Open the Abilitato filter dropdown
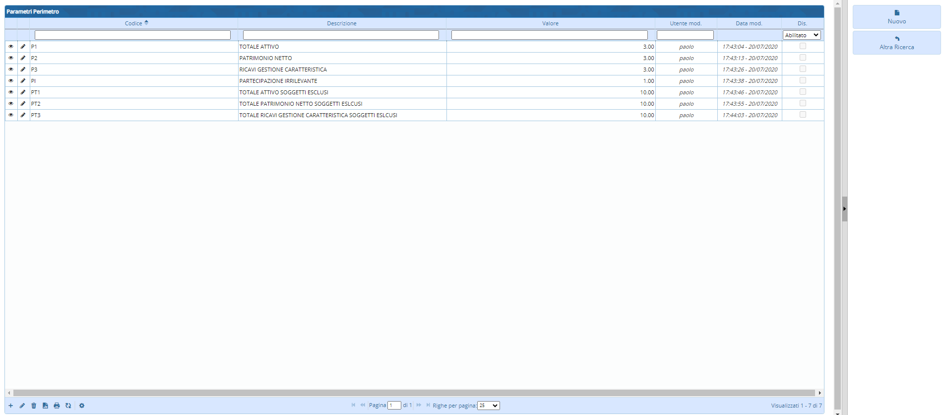This screenshot has width=945, height=415. pyautogui.click(x=802, y=35)
